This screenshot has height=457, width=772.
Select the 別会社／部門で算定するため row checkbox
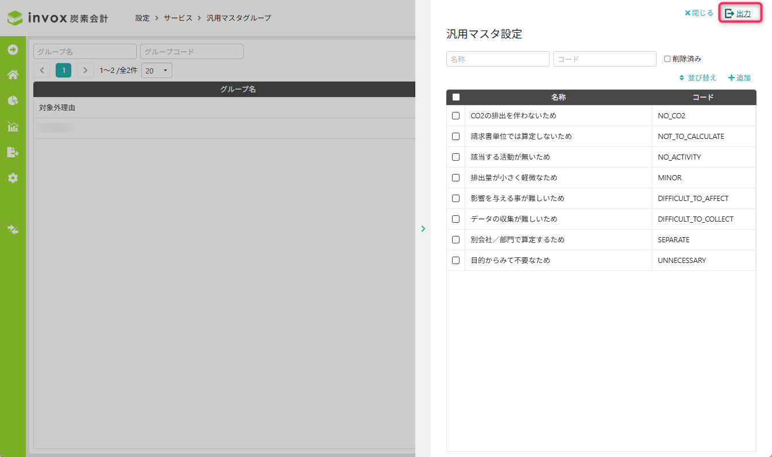456,239
